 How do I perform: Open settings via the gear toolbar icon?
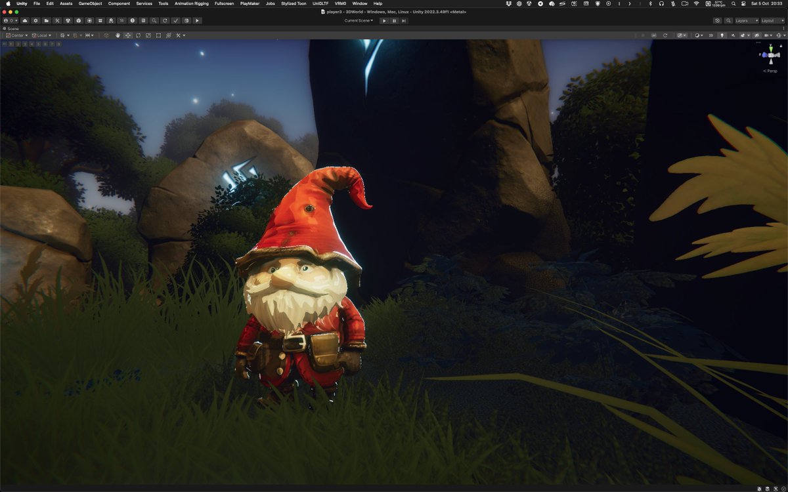(36, 20)
